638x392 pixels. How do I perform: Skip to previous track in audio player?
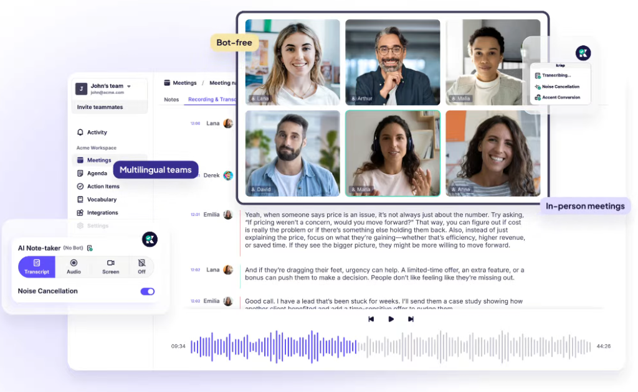tap(371, 319)
